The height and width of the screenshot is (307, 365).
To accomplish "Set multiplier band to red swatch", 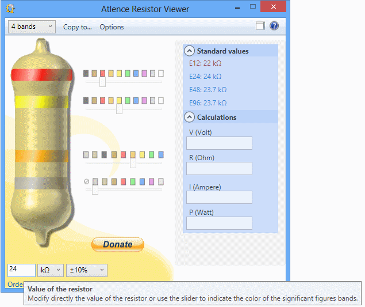I will 123,155.
